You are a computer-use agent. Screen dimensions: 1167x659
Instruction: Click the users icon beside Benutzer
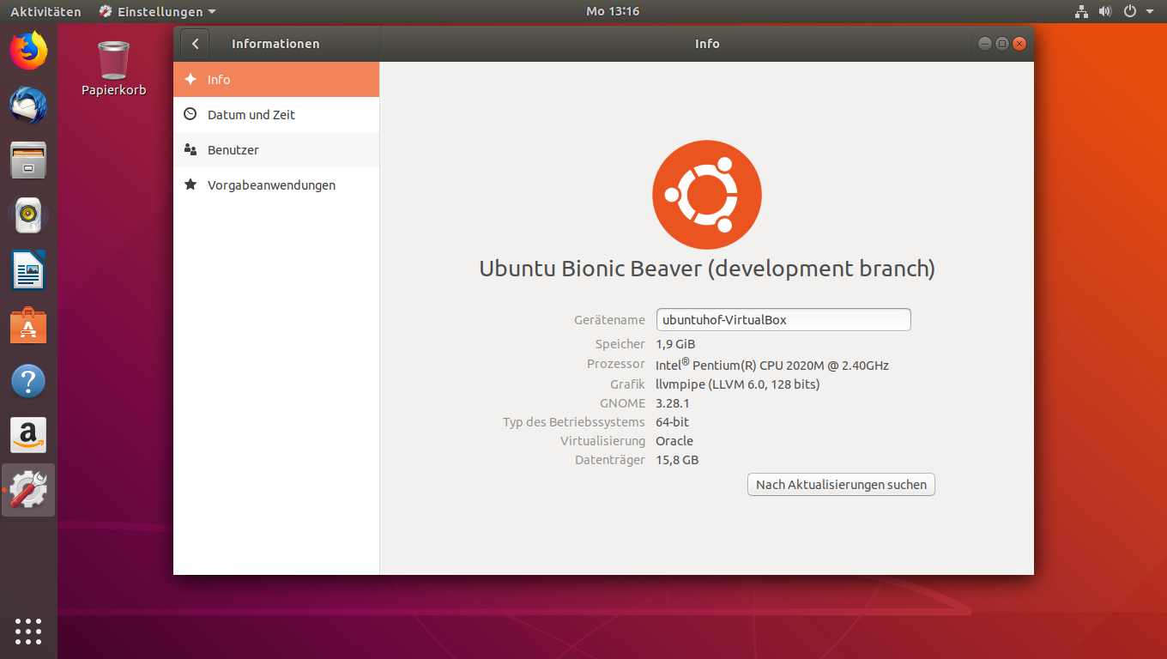coord(190,149)
